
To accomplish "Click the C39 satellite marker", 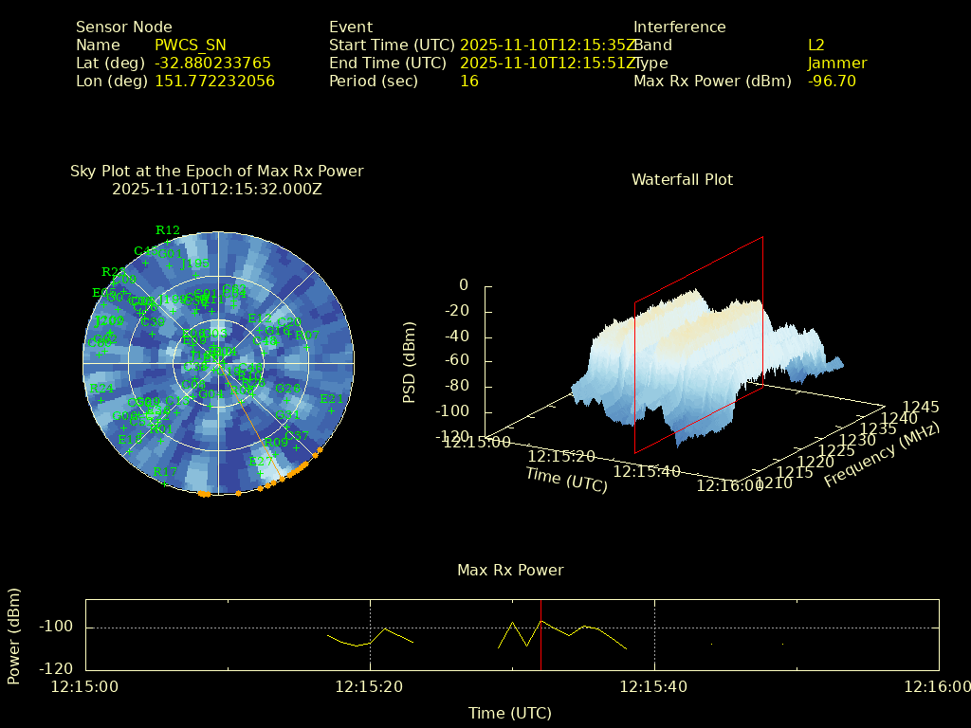I will point(152,334).
